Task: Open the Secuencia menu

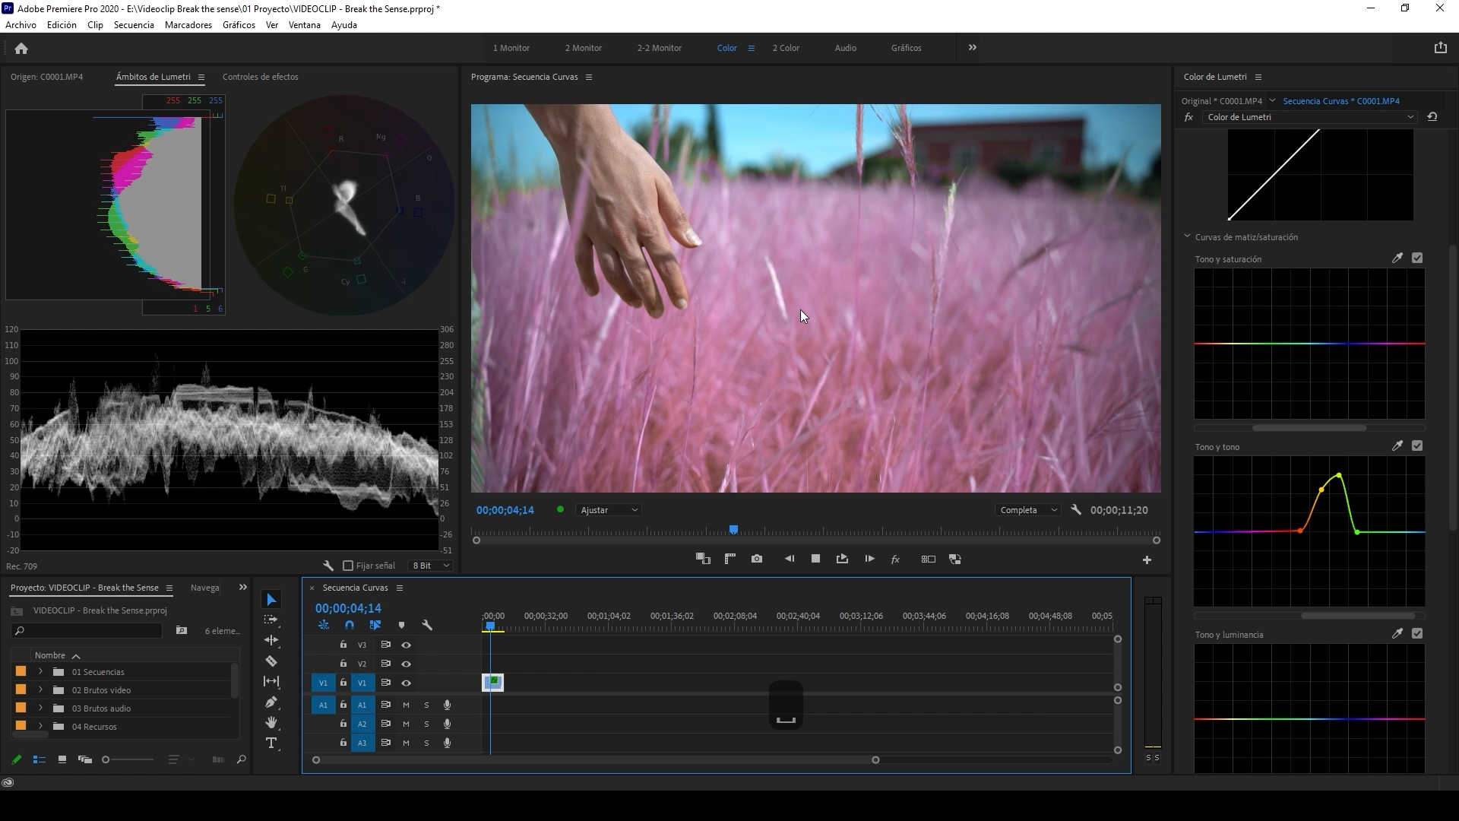Action: pos(134,25)
